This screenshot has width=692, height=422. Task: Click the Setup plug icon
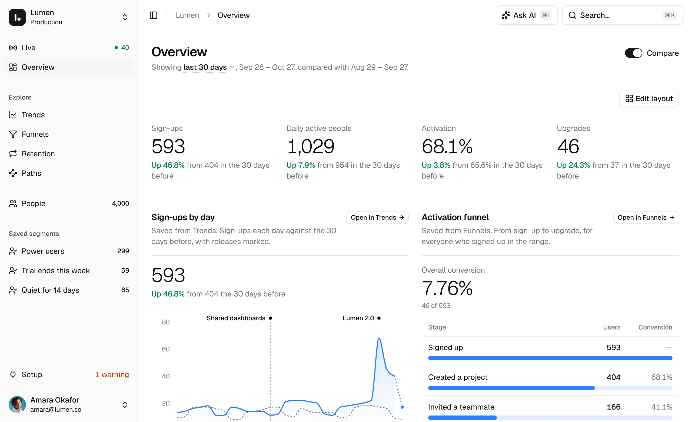[13, 374]
